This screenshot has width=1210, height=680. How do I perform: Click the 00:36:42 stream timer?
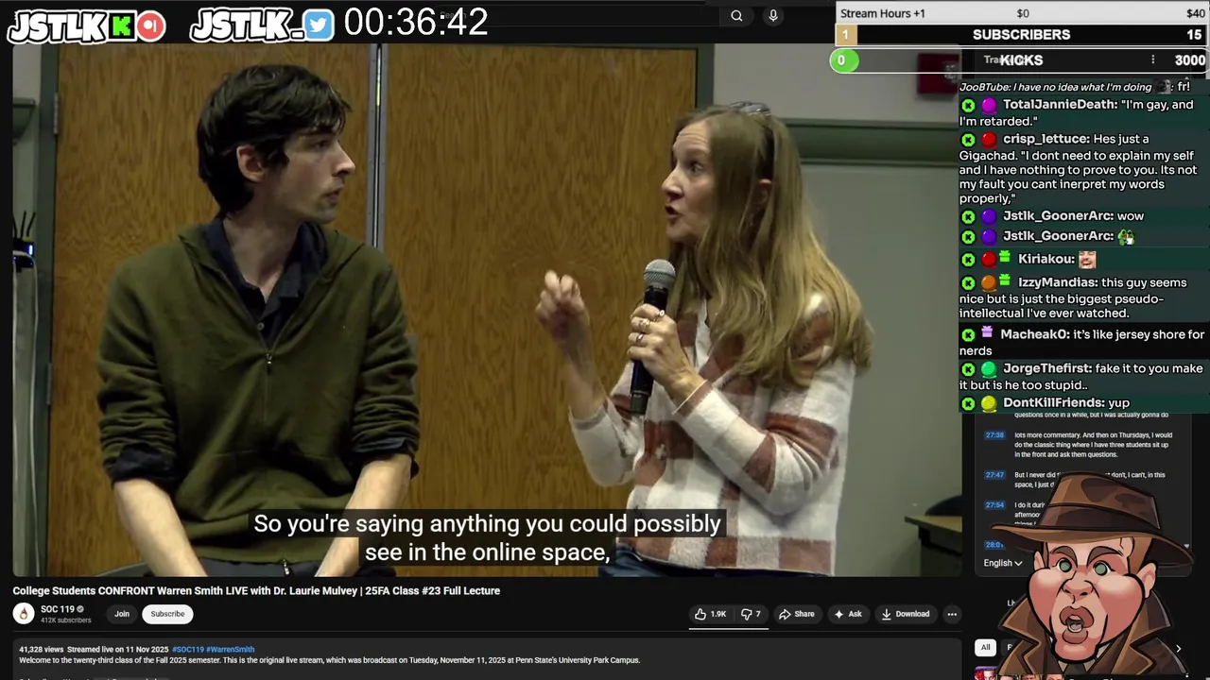tap(416, 23)
